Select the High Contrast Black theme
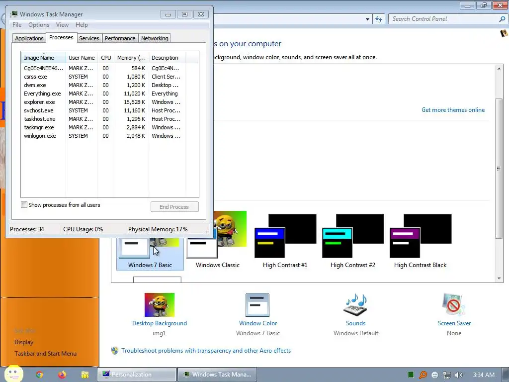509x382 pixels. (x=421, y=240)
